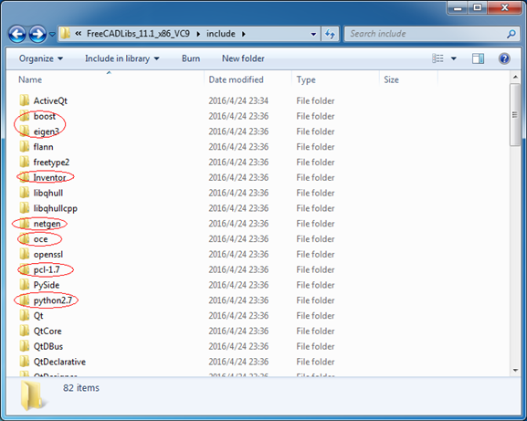The height and width of the screenshot is (421, 527).
Task: Click the New folder button
Action: click(243, 58)
